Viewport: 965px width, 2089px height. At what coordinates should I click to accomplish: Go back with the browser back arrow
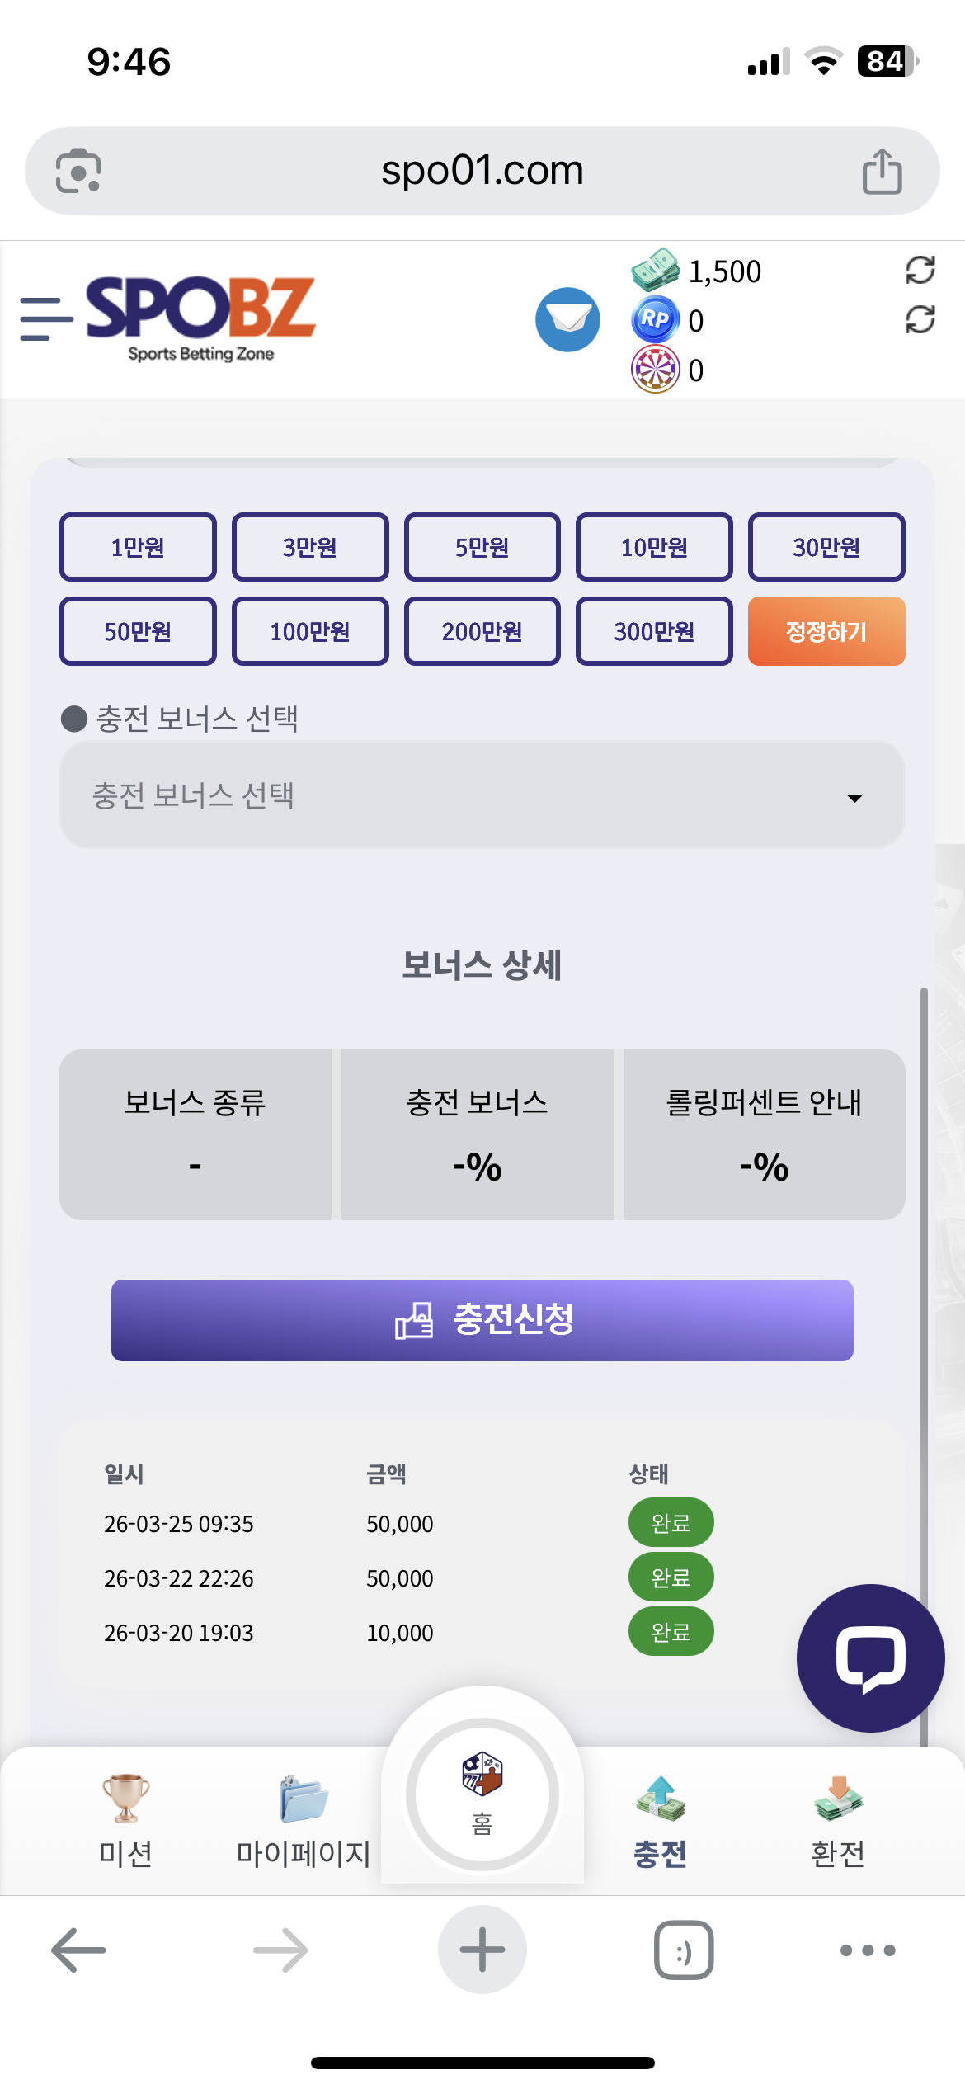click(78, 1950)
